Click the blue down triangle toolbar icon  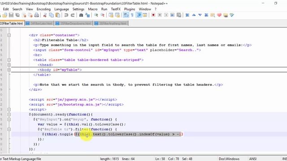(200, 15)
